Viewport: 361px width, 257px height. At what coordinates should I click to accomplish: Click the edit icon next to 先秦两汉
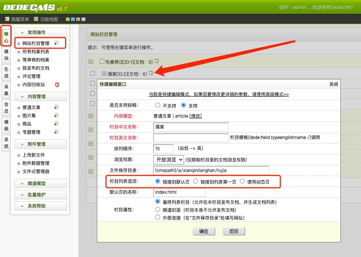point(157,61)
